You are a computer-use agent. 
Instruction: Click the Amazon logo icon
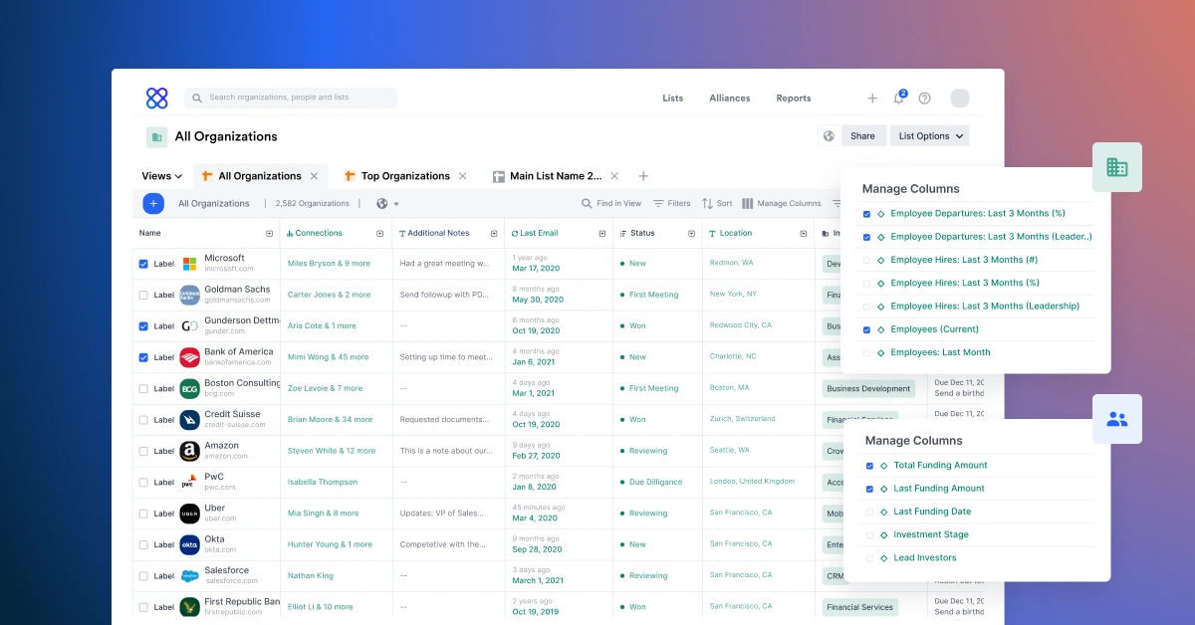tap(189, 451)
